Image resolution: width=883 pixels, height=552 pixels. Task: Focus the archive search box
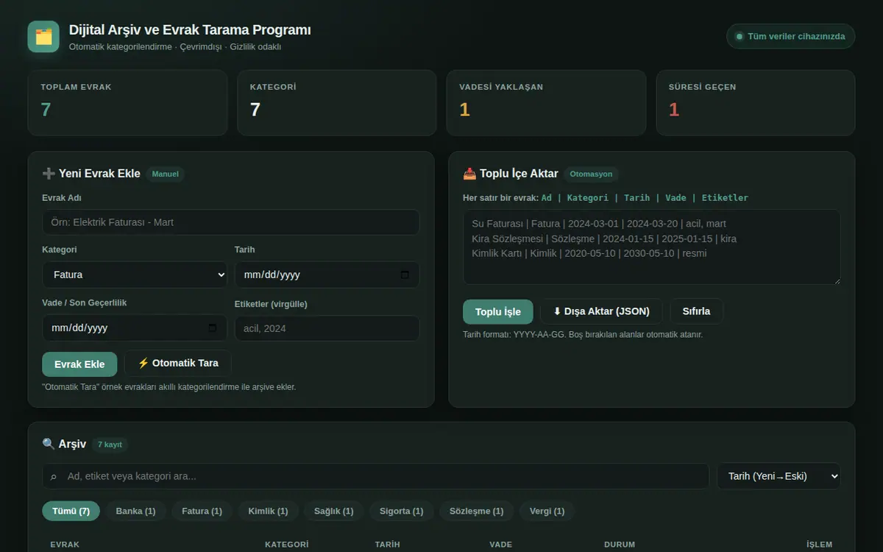375,476
